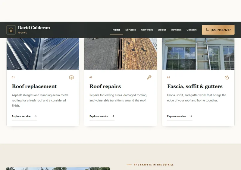Image resolution: width=241 pixels, height=170 pixels.
Task: Click the droplets icon on Fascia card
Action: pyautogui.click(x=227, y=77)
